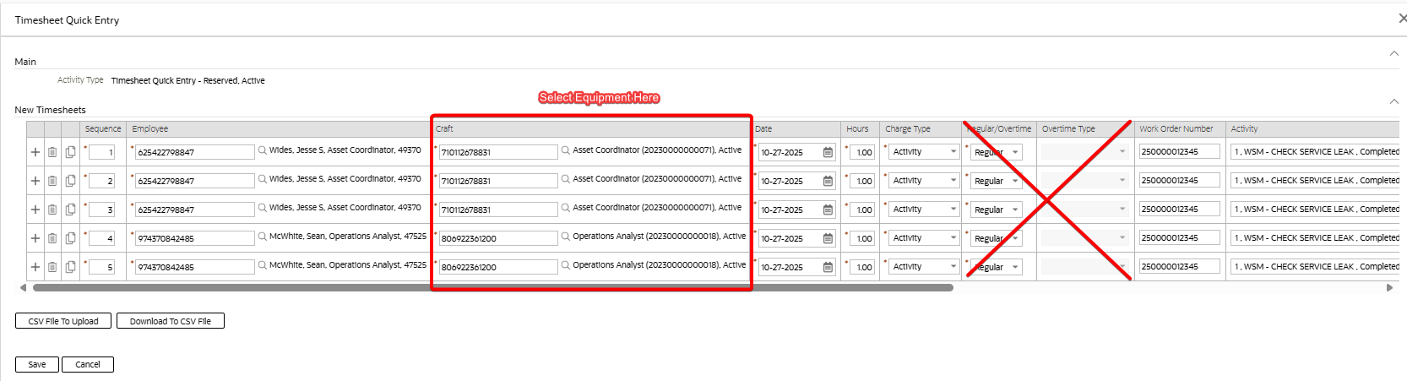Viewport: 1407px width, 381px height.
Task: Open the Date calendar picker in row 2
Action: (828, 181)
